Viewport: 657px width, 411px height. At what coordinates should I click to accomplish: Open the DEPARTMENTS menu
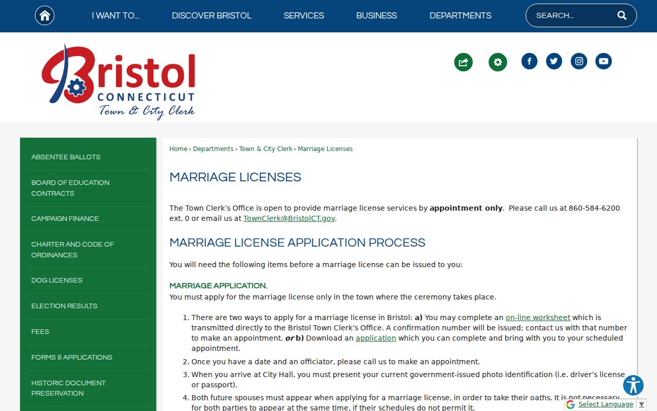pyautogui.click(x=460, y=15)
